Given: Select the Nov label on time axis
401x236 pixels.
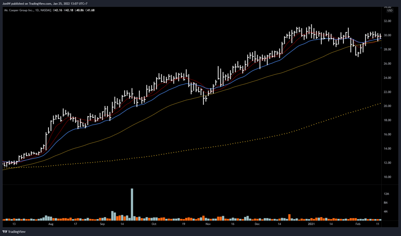Looking at the screenshot, I should (x=208, y=225).
